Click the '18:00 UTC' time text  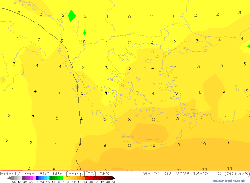click(x=207, y=174)
